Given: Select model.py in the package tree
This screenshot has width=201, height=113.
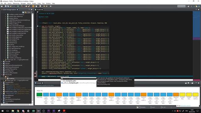Looking at the screenshot, I should [12, 78].
